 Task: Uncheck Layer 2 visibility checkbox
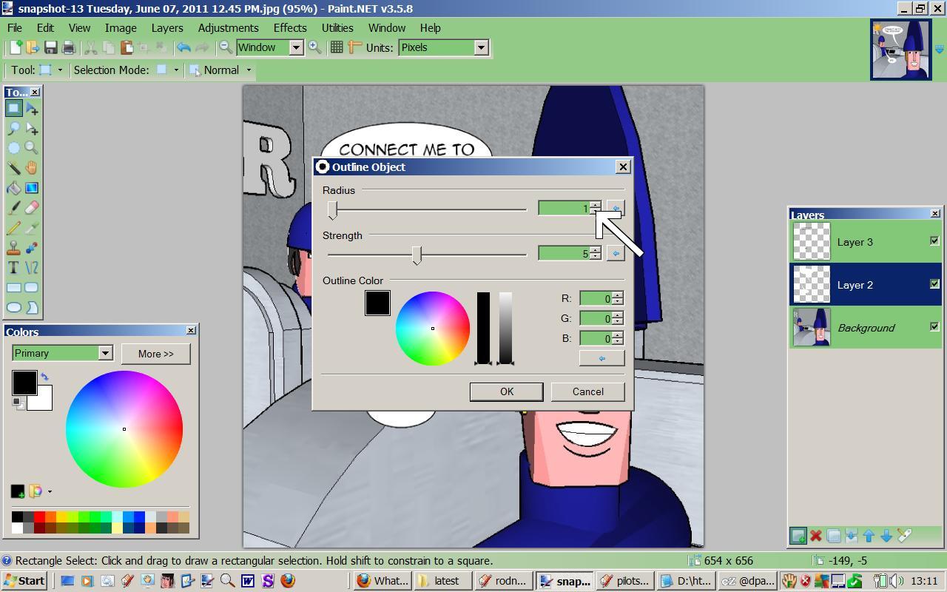click(x=934, y=284)
